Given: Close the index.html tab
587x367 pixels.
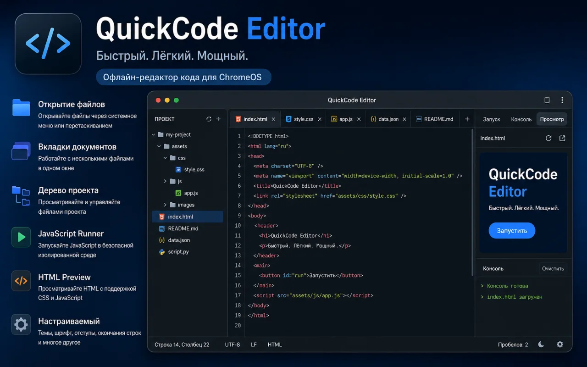Looking at the screenshot, I should (x=273, y=119).
